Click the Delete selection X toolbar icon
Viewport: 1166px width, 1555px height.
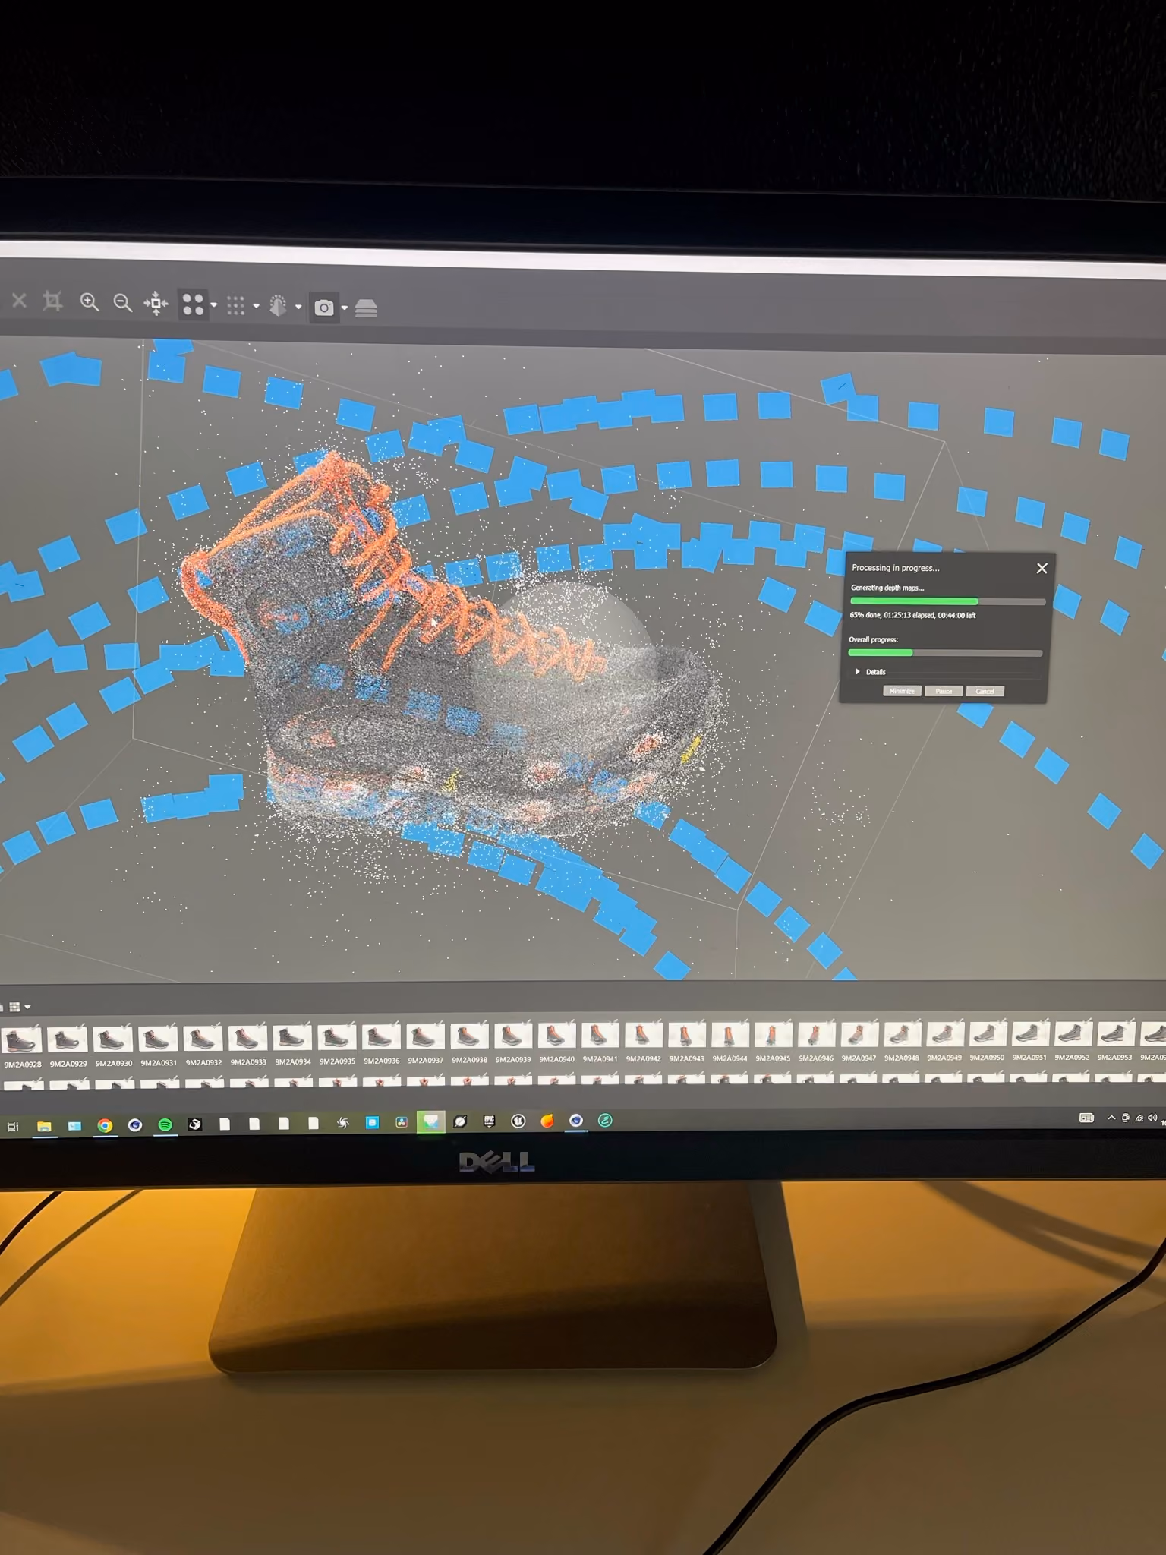[20, 301]
